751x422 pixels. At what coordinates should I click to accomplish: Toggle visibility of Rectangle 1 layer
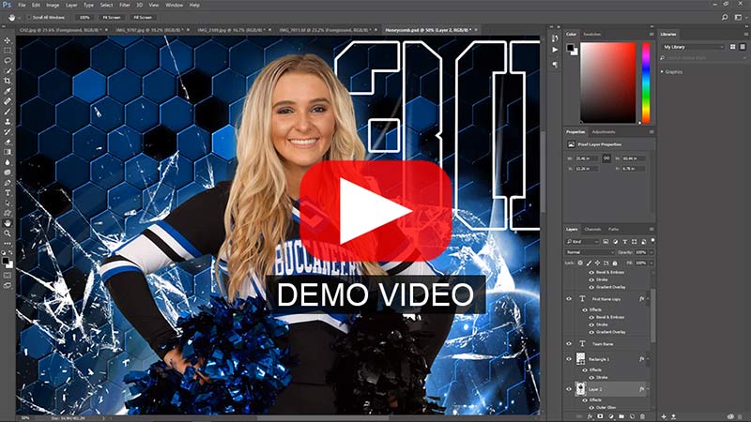(569, 359)
